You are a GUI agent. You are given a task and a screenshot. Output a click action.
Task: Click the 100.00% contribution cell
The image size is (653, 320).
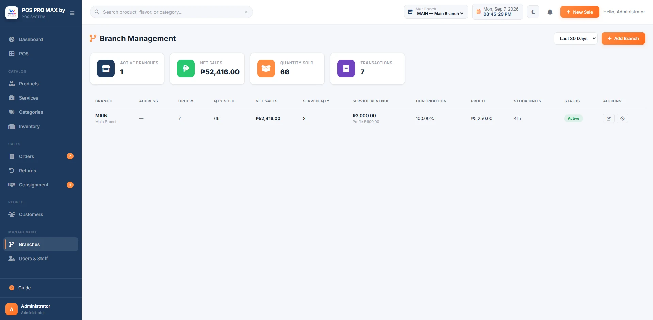425,118
